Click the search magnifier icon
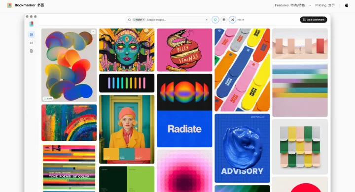The width and height of the screenshot is (355, 192). pos(129,20)
